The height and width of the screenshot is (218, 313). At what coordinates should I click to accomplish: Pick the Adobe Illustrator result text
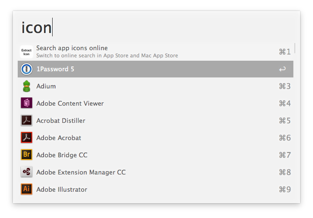pos(62,189)
